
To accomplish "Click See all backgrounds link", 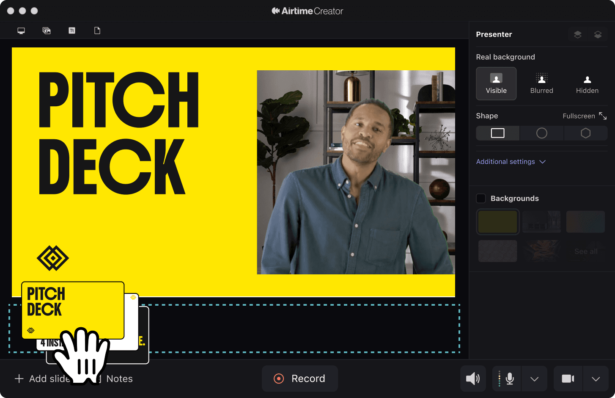I will click(585, 251).
